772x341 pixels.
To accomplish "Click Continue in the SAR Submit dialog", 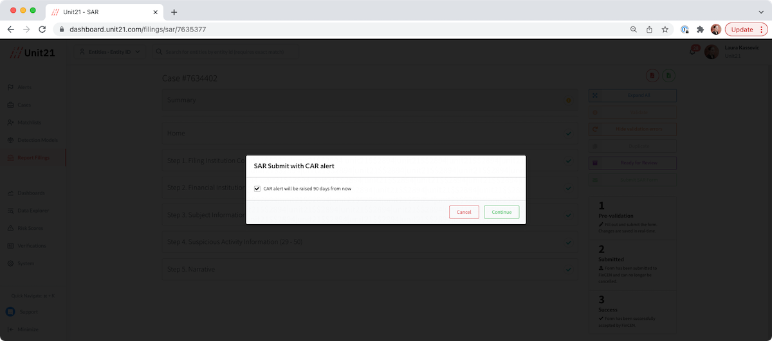I will pos(501,212).
